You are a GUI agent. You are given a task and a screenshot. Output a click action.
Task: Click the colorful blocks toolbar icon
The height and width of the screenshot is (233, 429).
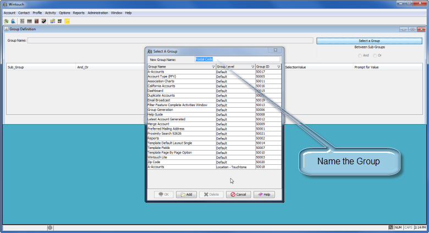[59, 21]
